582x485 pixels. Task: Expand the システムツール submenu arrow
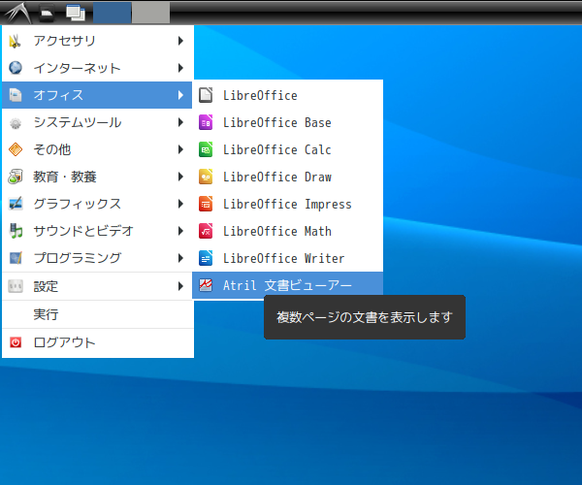click(180, 122)
